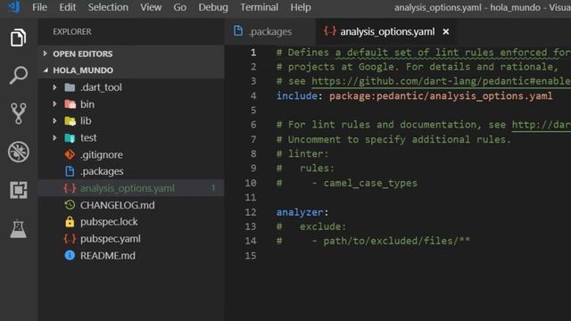Click the VS Code logo icon

tap(13, 6)
